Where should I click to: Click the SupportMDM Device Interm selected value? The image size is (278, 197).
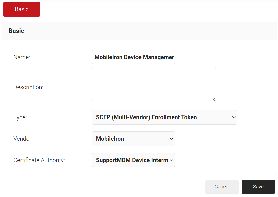[x=132, y=160]
